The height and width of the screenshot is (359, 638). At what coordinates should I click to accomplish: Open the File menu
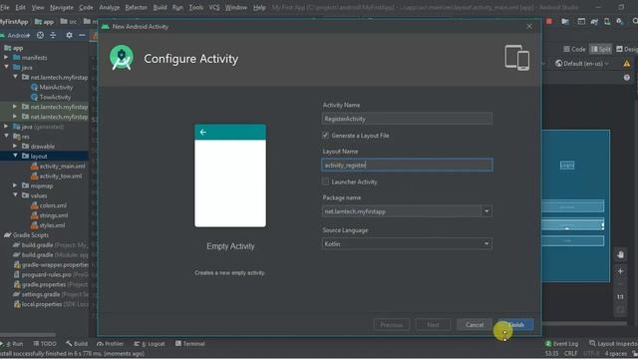4,7
